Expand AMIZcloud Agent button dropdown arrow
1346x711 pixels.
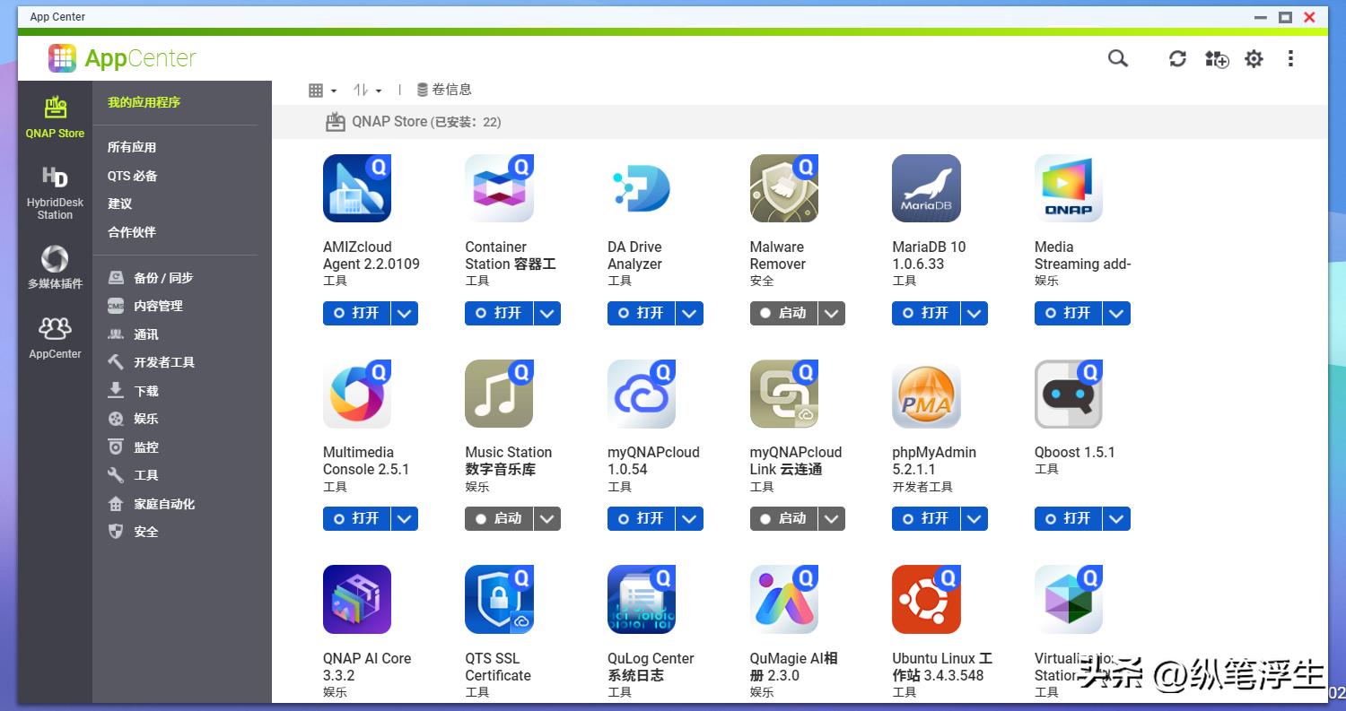tap(405, 313)
